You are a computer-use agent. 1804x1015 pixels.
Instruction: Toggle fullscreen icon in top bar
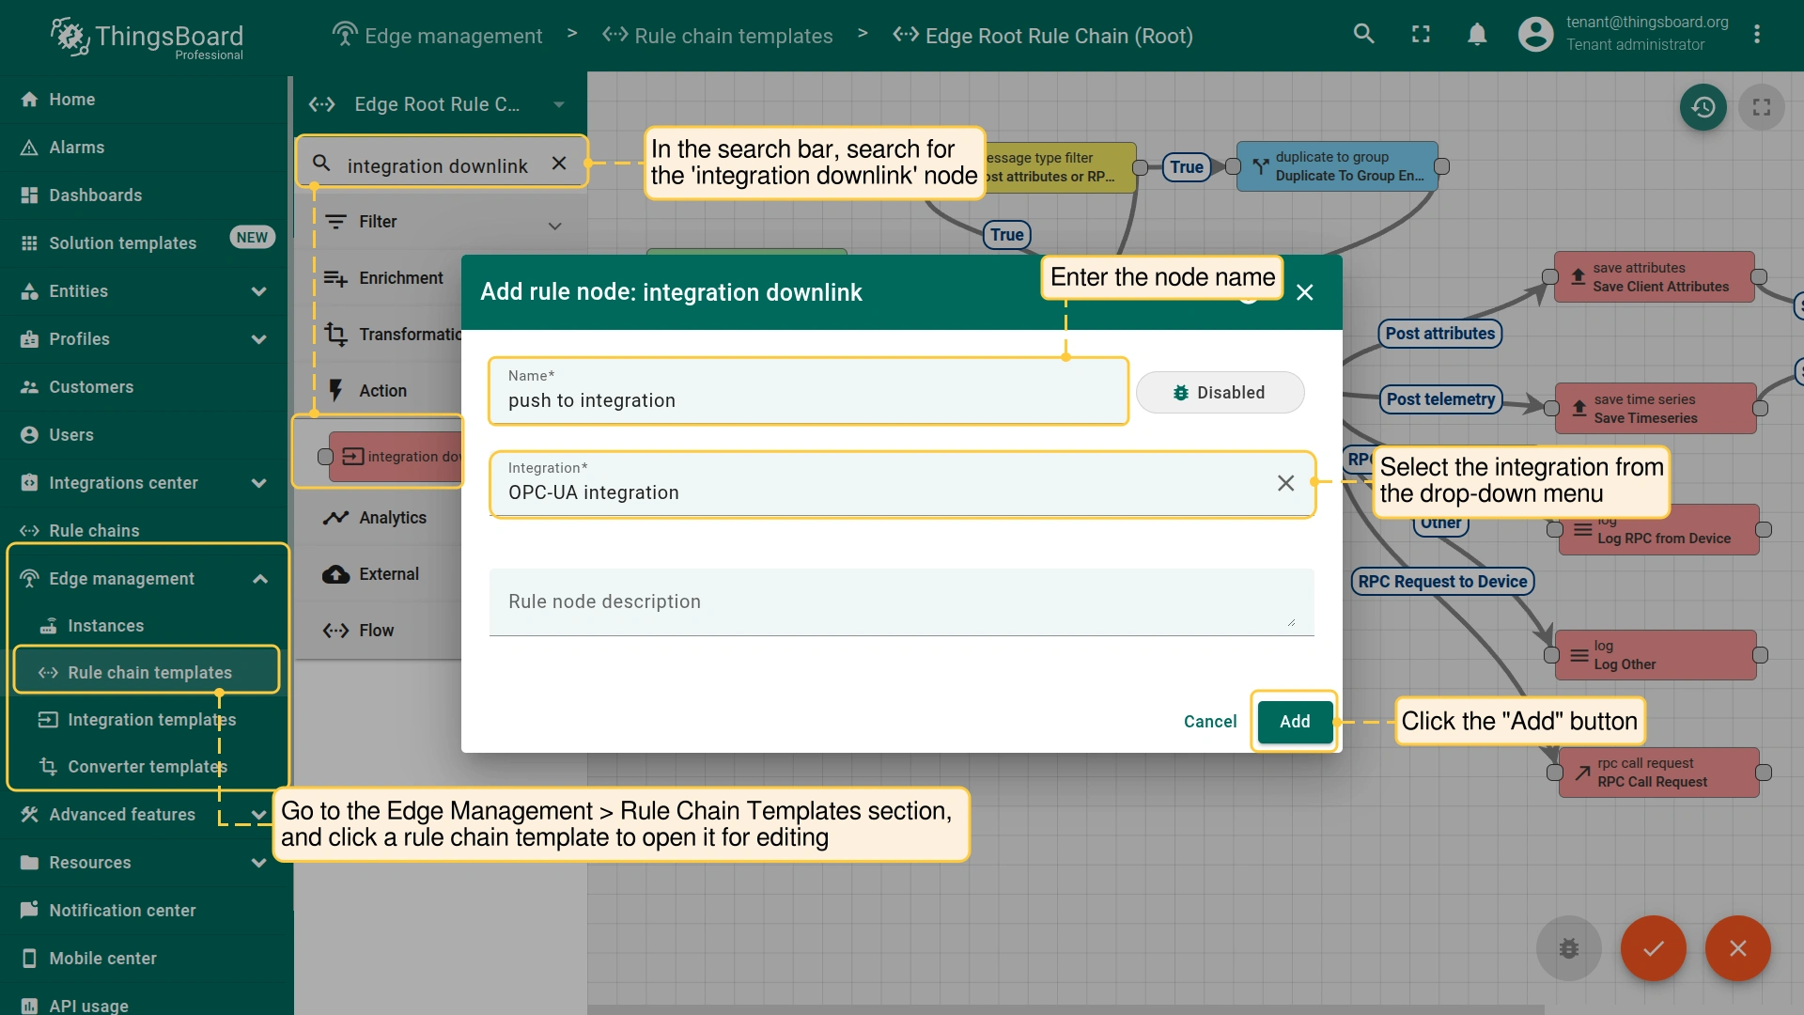(x=1421, y=35)
